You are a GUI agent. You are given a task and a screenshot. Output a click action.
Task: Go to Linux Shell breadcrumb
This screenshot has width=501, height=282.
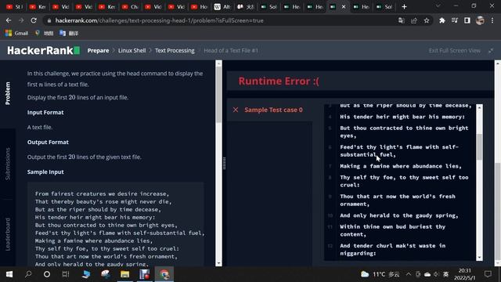(x=132, y=50)
